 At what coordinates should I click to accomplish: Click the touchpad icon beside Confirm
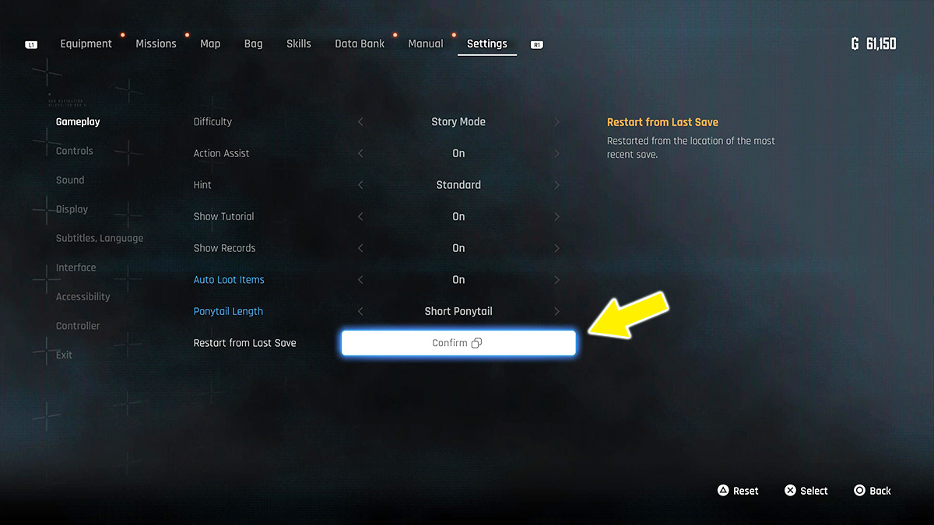click(476, 343)
